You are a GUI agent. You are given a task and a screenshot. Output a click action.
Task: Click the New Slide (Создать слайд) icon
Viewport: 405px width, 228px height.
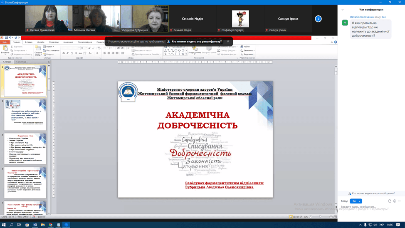38,48
